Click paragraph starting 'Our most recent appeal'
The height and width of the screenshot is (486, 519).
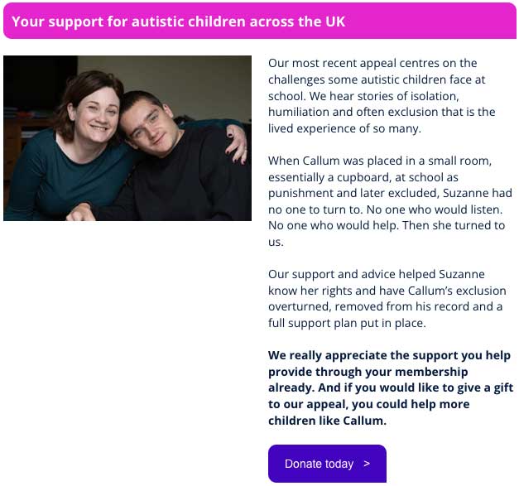coord(382,96)
